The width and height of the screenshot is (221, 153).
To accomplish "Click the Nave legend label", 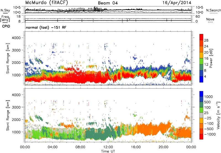I will [x=210, y=19].
